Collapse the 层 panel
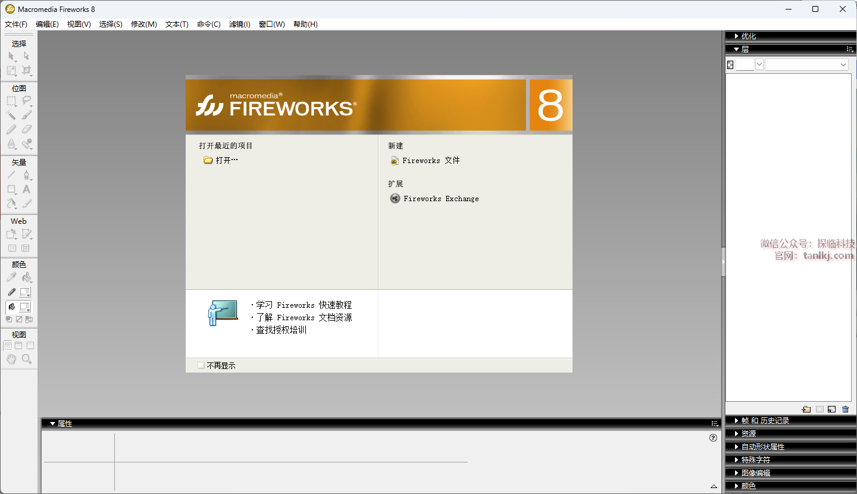Image resolution: width=857 pixels, height=494 pixels. pos(745,49)
